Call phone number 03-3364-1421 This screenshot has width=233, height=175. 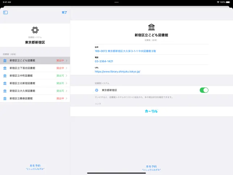(104, 61)
